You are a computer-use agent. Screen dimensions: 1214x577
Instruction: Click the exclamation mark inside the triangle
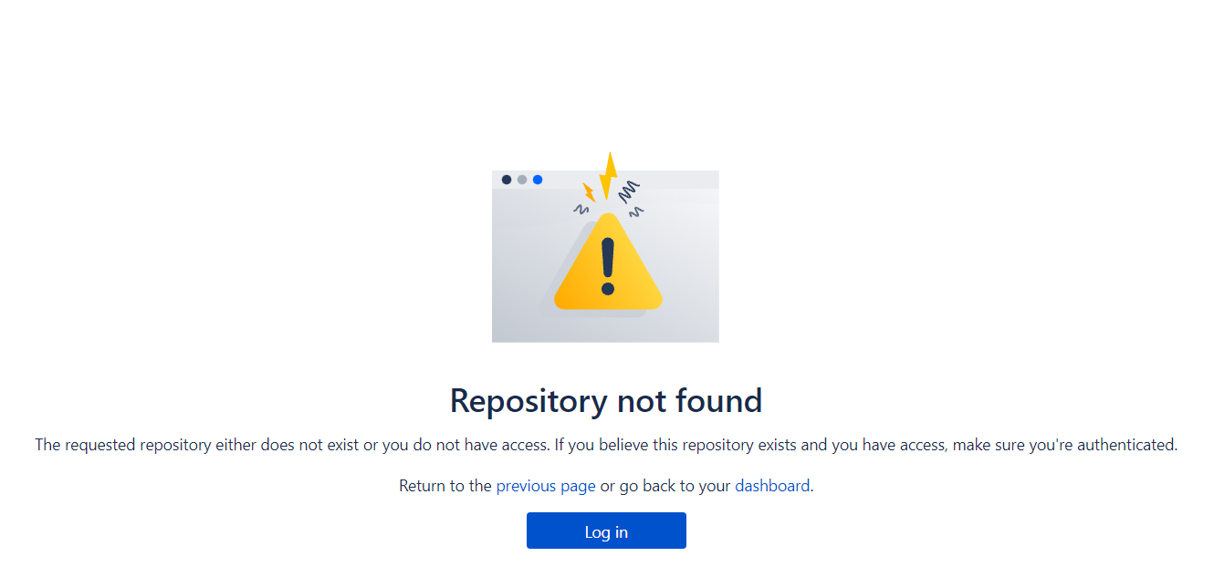[x=608, y=266]
